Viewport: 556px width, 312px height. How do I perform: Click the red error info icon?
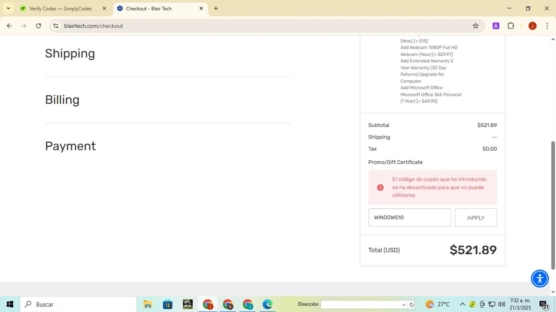pyautogui.click(x=380, y=188)
